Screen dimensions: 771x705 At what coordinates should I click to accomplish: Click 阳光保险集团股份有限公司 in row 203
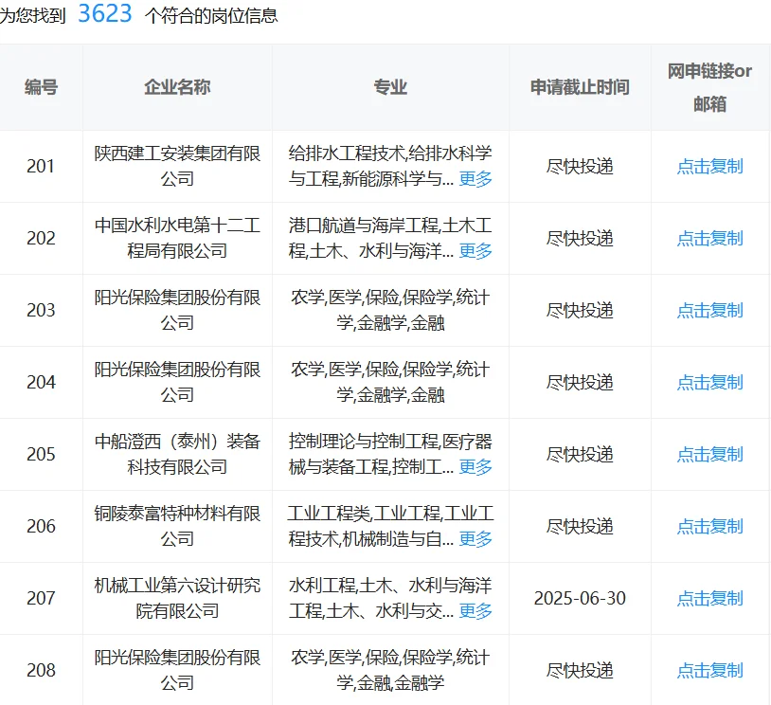coord(177,311)
